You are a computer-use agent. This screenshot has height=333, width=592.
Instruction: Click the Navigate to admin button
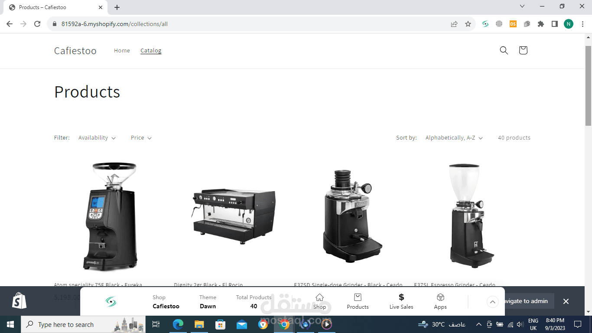(527, 301)
